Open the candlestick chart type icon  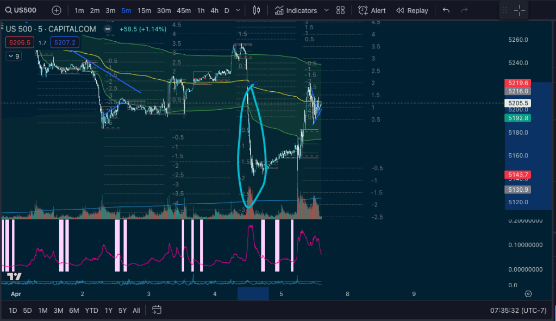pyautogui.click(x=257, y=10)
